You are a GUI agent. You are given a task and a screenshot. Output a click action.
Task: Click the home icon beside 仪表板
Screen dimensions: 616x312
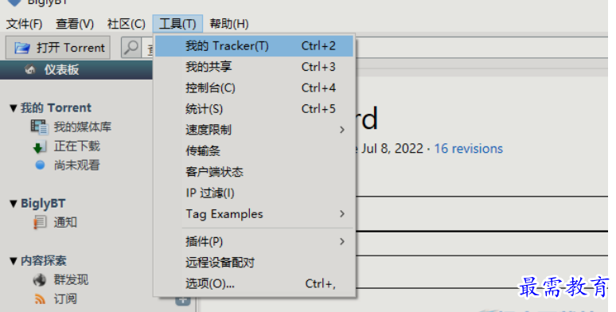[30, 70]
